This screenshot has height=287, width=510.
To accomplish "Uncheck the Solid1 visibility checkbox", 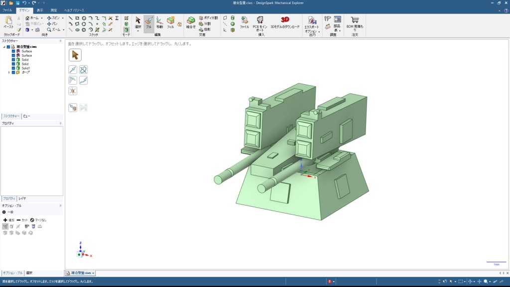I will (x=13, y=68).
